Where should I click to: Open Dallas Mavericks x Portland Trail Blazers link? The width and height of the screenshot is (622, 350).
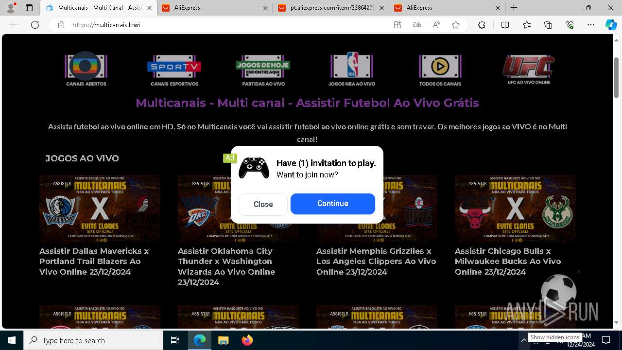pyautogui.click(x=94, y=262)
